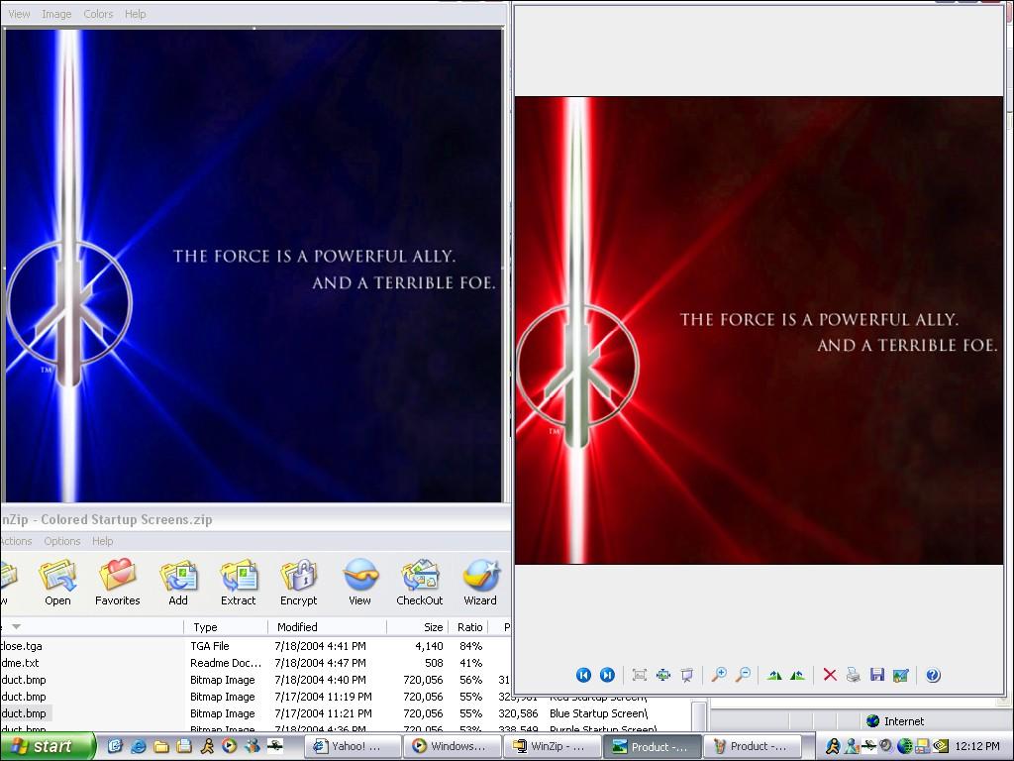
Task: Click the Encrypt padlock icon in WinZip
Action: click(x=298, y=582)
